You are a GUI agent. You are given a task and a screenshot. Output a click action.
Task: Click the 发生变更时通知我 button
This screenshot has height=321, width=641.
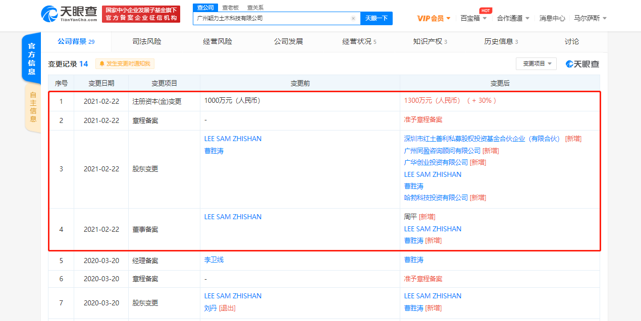(x=125, y=64)
